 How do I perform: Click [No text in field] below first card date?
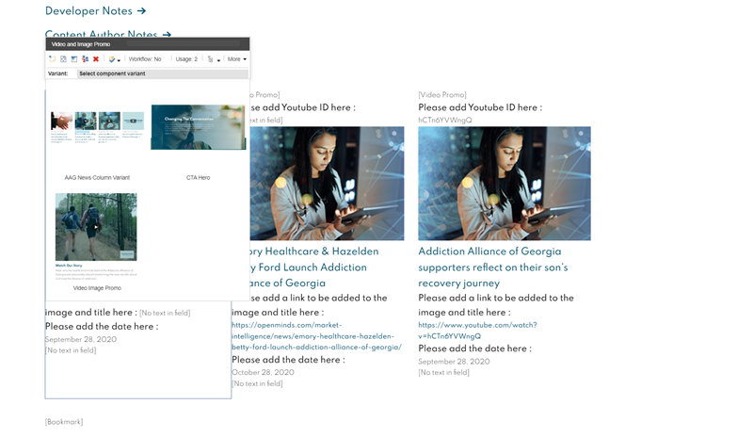[x=71, y=350]
